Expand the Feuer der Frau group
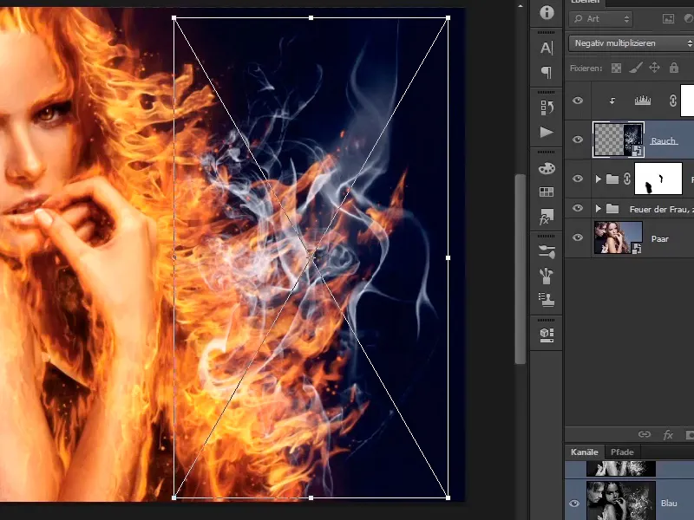This screenshot has height=520, width=694. 599,208
